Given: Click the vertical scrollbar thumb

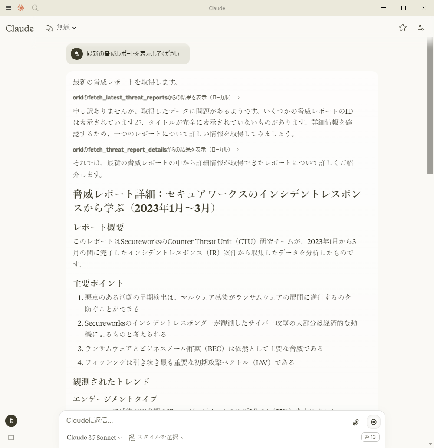Looking at the screenshot, I should click(430, 105).
